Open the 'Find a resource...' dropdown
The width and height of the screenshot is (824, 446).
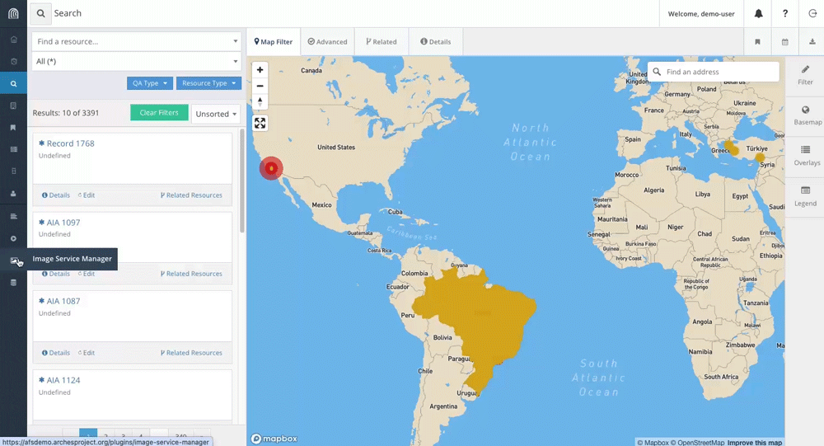pyautogui.click(x=137, y=41)
